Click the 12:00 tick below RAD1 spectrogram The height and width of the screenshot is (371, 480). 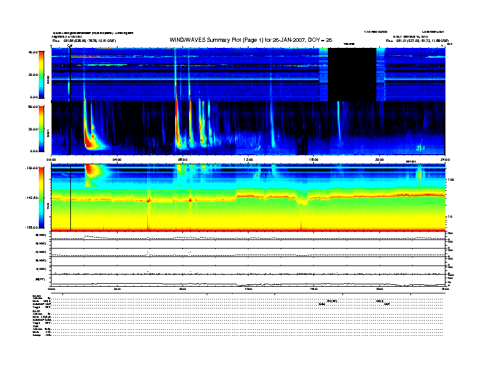pos(248,159)
